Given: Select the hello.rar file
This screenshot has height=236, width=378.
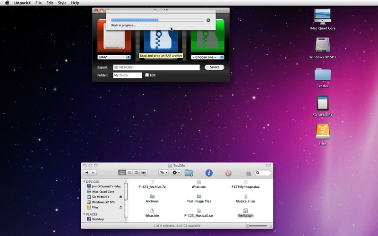Looking at the screenshot, I should [x=245, y=213].
